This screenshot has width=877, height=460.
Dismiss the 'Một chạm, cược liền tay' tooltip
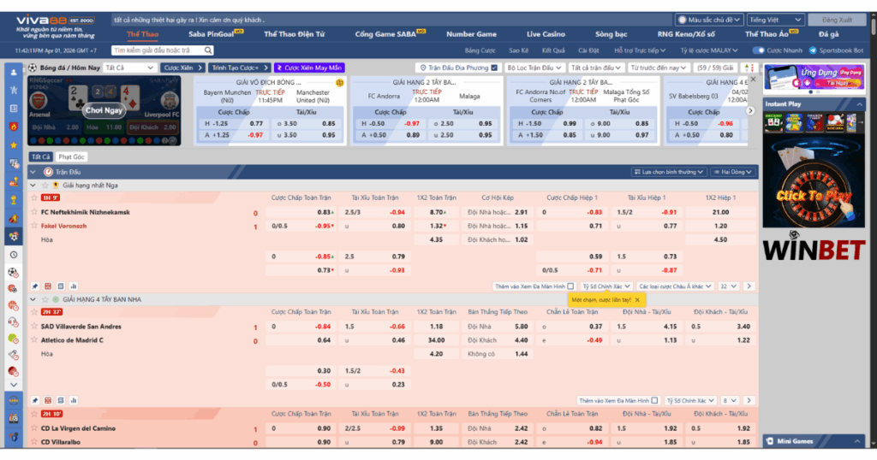click(x=636, y=300)
